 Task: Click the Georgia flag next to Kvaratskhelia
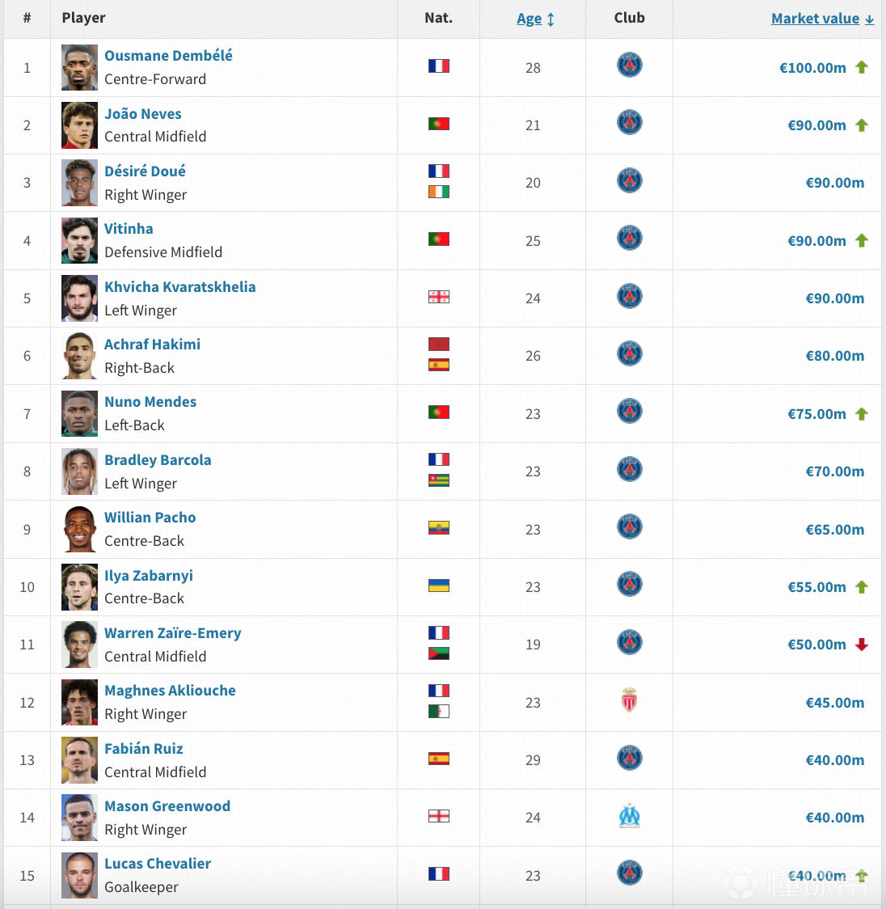click(438, 297)
